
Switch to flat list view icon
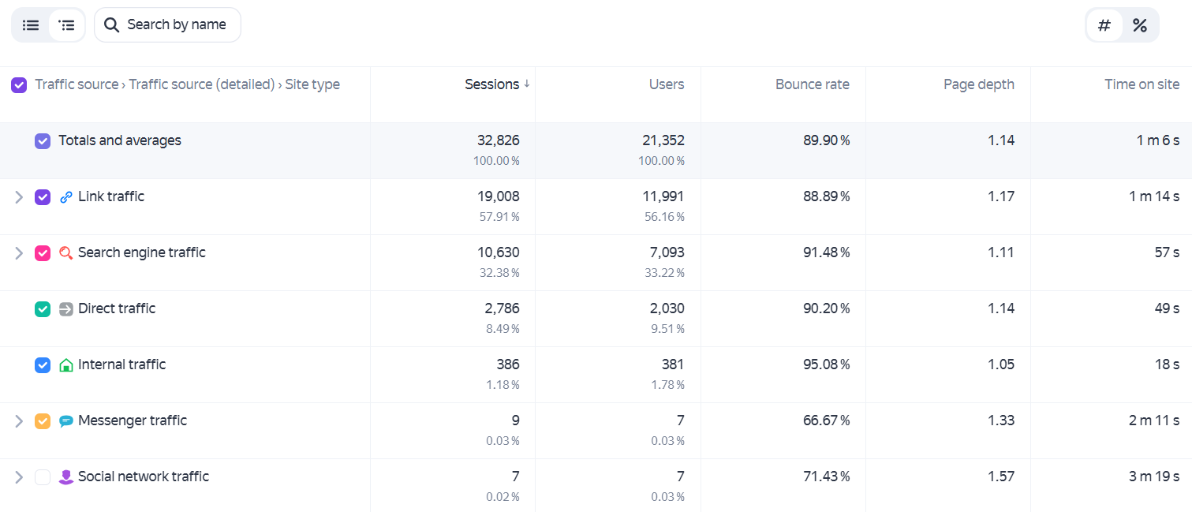(x=31, y=25)
